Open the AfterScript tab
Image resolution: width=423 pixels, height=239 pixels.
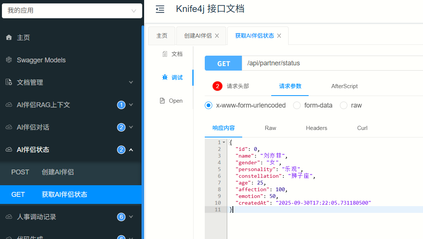click(344, 86)
